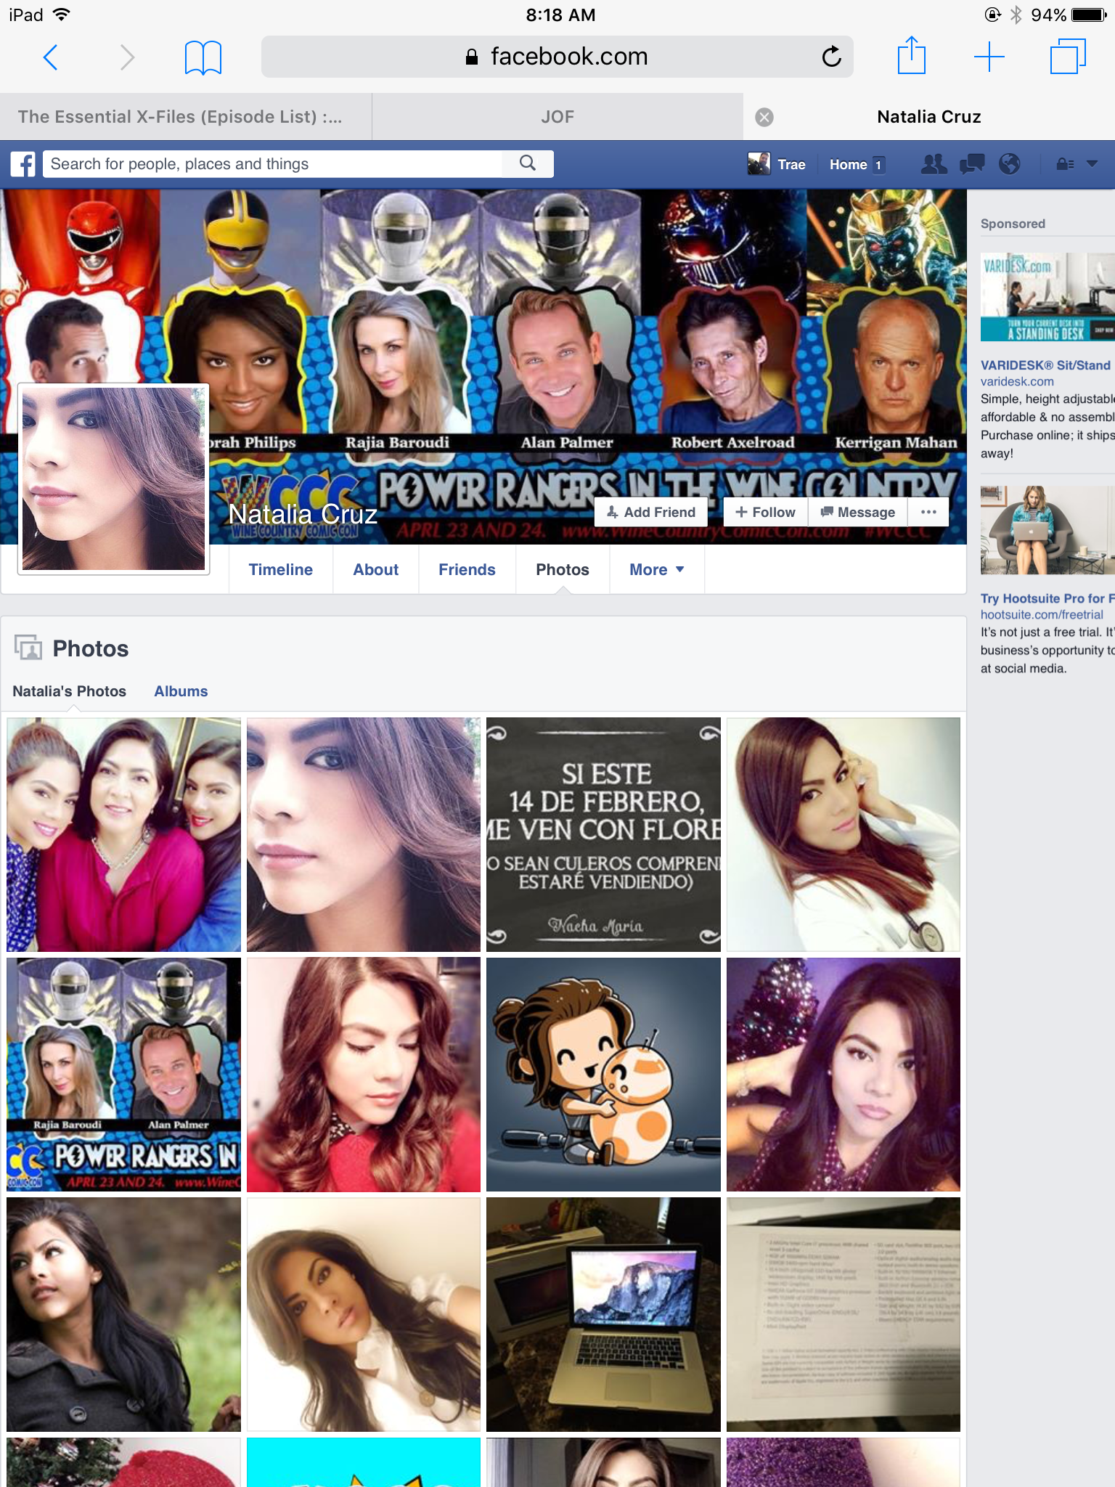Open the Rajia Baroudi Alan Palmer thumbnail
This screenshot has height=1487, width=1115.
pos(123,1075)
